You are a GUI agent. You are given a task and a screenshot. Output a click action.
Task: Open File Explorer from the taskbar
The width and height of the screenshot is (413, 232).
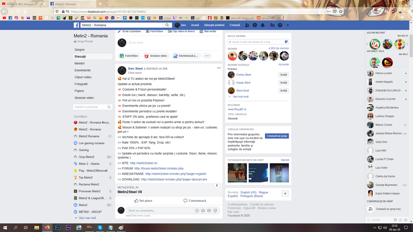pyautogui.click(x=37, y=227)
